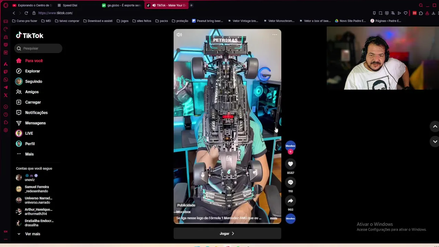Bookmark the page with the heart icon
The image size is (439, 247).
point(406,13)
